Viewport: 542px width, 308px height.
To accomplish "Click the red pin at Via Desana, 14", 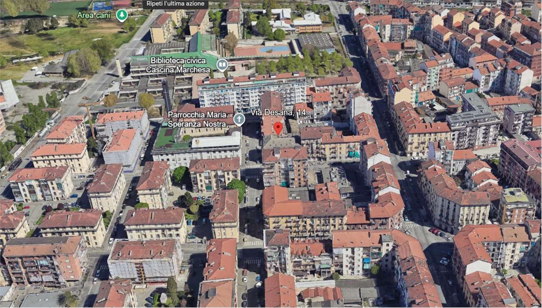I will [x=278, y=128].
